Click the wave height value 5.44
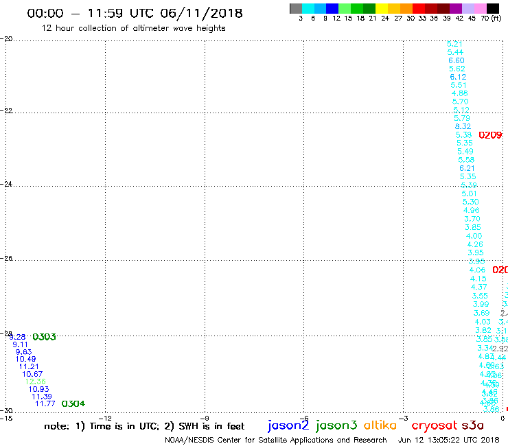 pyautogui.click(x=455, y=52)
